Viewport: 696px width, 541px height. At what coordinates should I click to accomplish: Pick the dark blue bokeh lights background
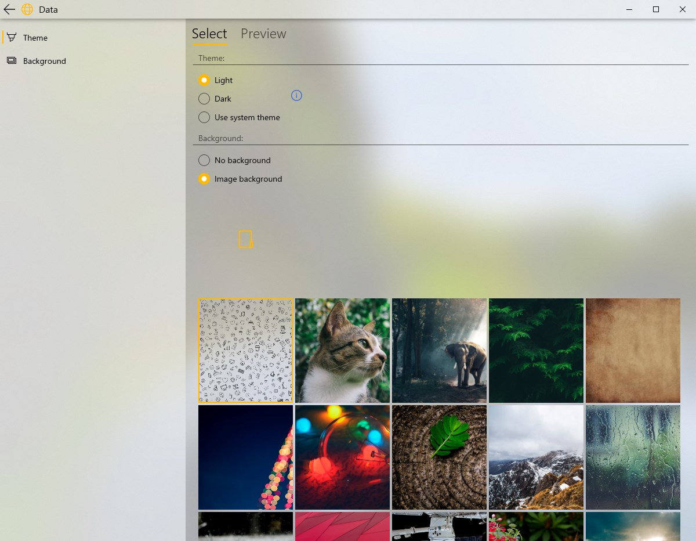[245, 457]
